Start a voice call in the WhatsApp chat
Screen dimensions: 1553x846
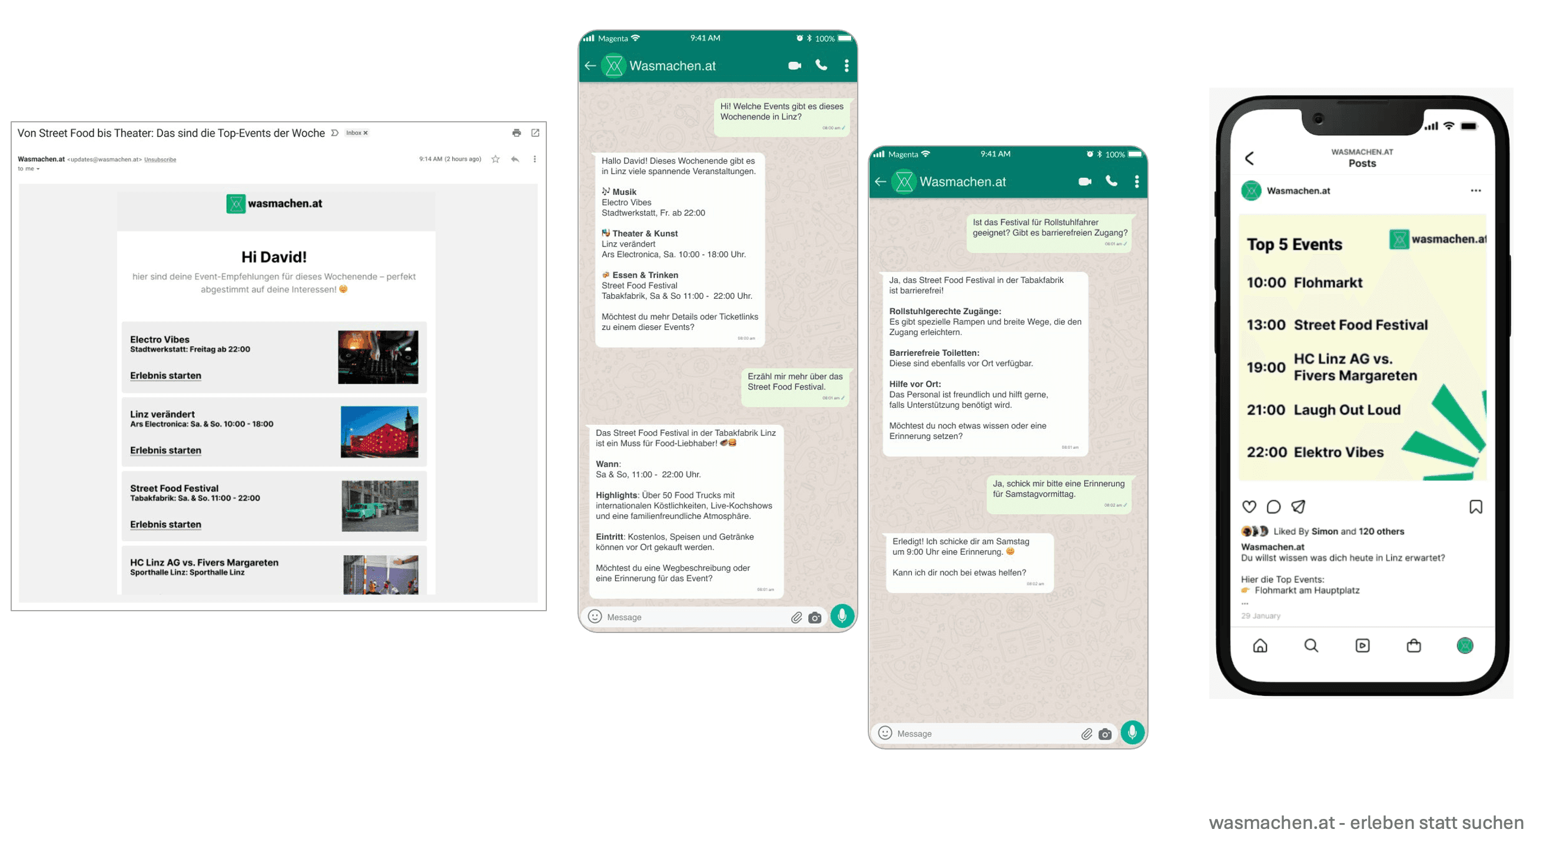(x=821, y=65)
